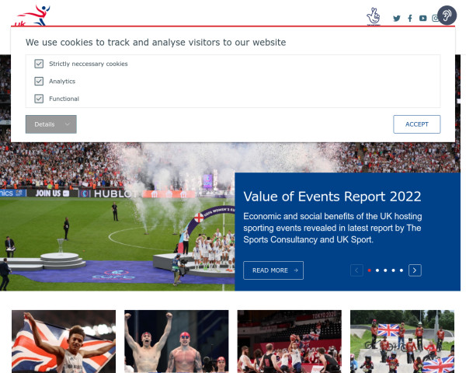Viewport: 466px width, 373px height.
Task: Expand the cookie Details dropdown
Action: (x=50, y=124)
